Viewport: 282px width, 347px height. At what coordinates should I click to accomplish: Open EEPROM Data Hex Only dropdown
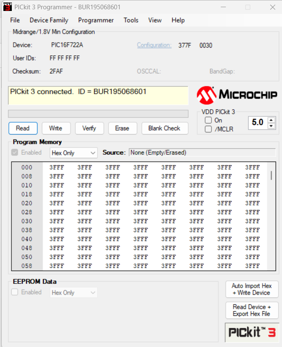(x=73, y=293)
